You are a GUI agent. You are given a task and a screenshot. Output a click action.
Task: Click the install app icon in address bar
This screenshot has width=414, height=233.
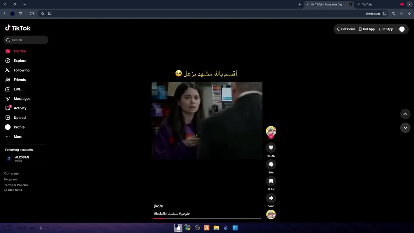pos(49,14)
